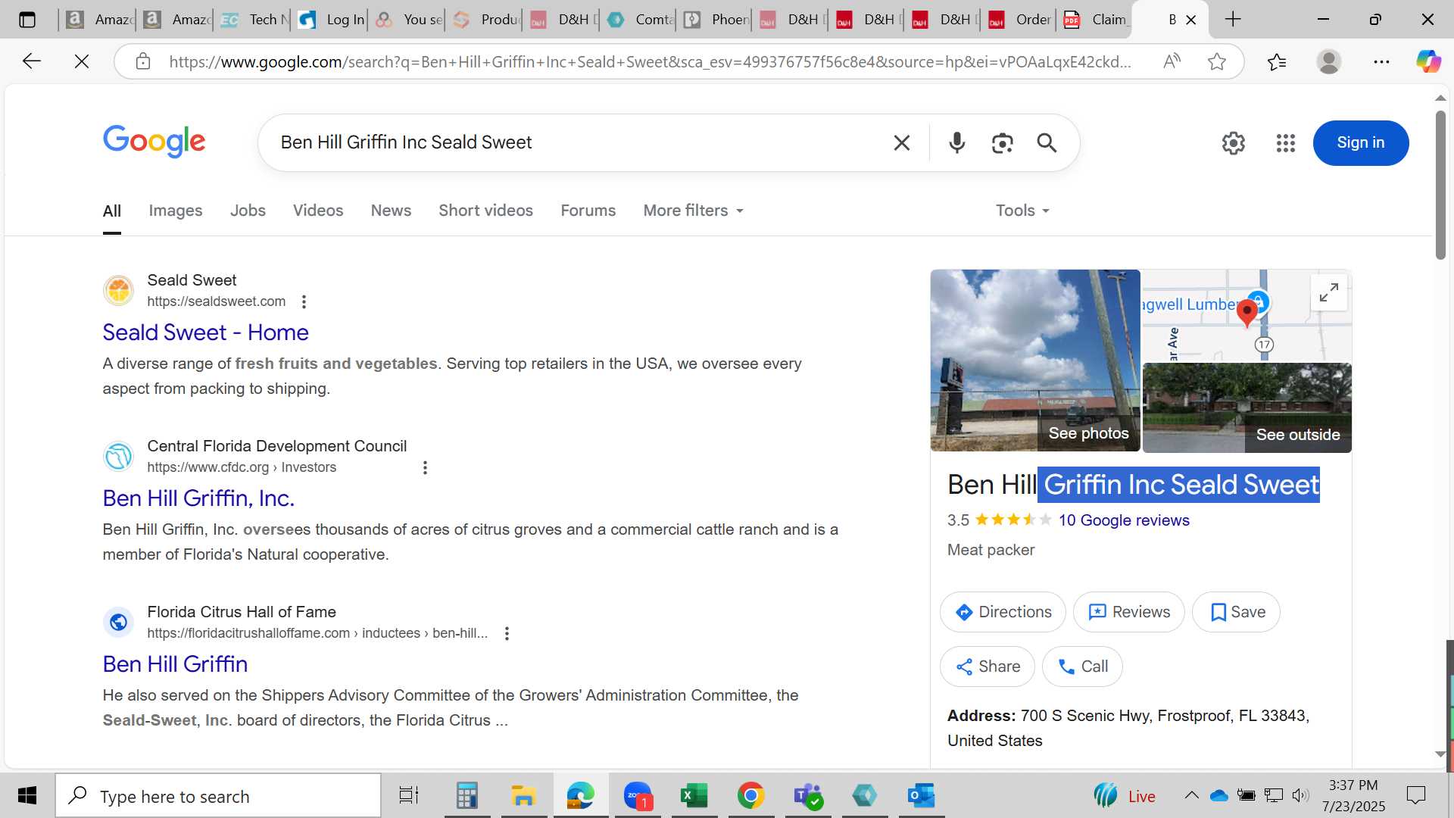Open tab actions menu icon
The image size is (1454, 818).
tap(27, 20)
